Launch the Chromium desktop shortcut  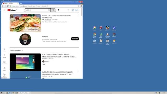coord(94,42)
